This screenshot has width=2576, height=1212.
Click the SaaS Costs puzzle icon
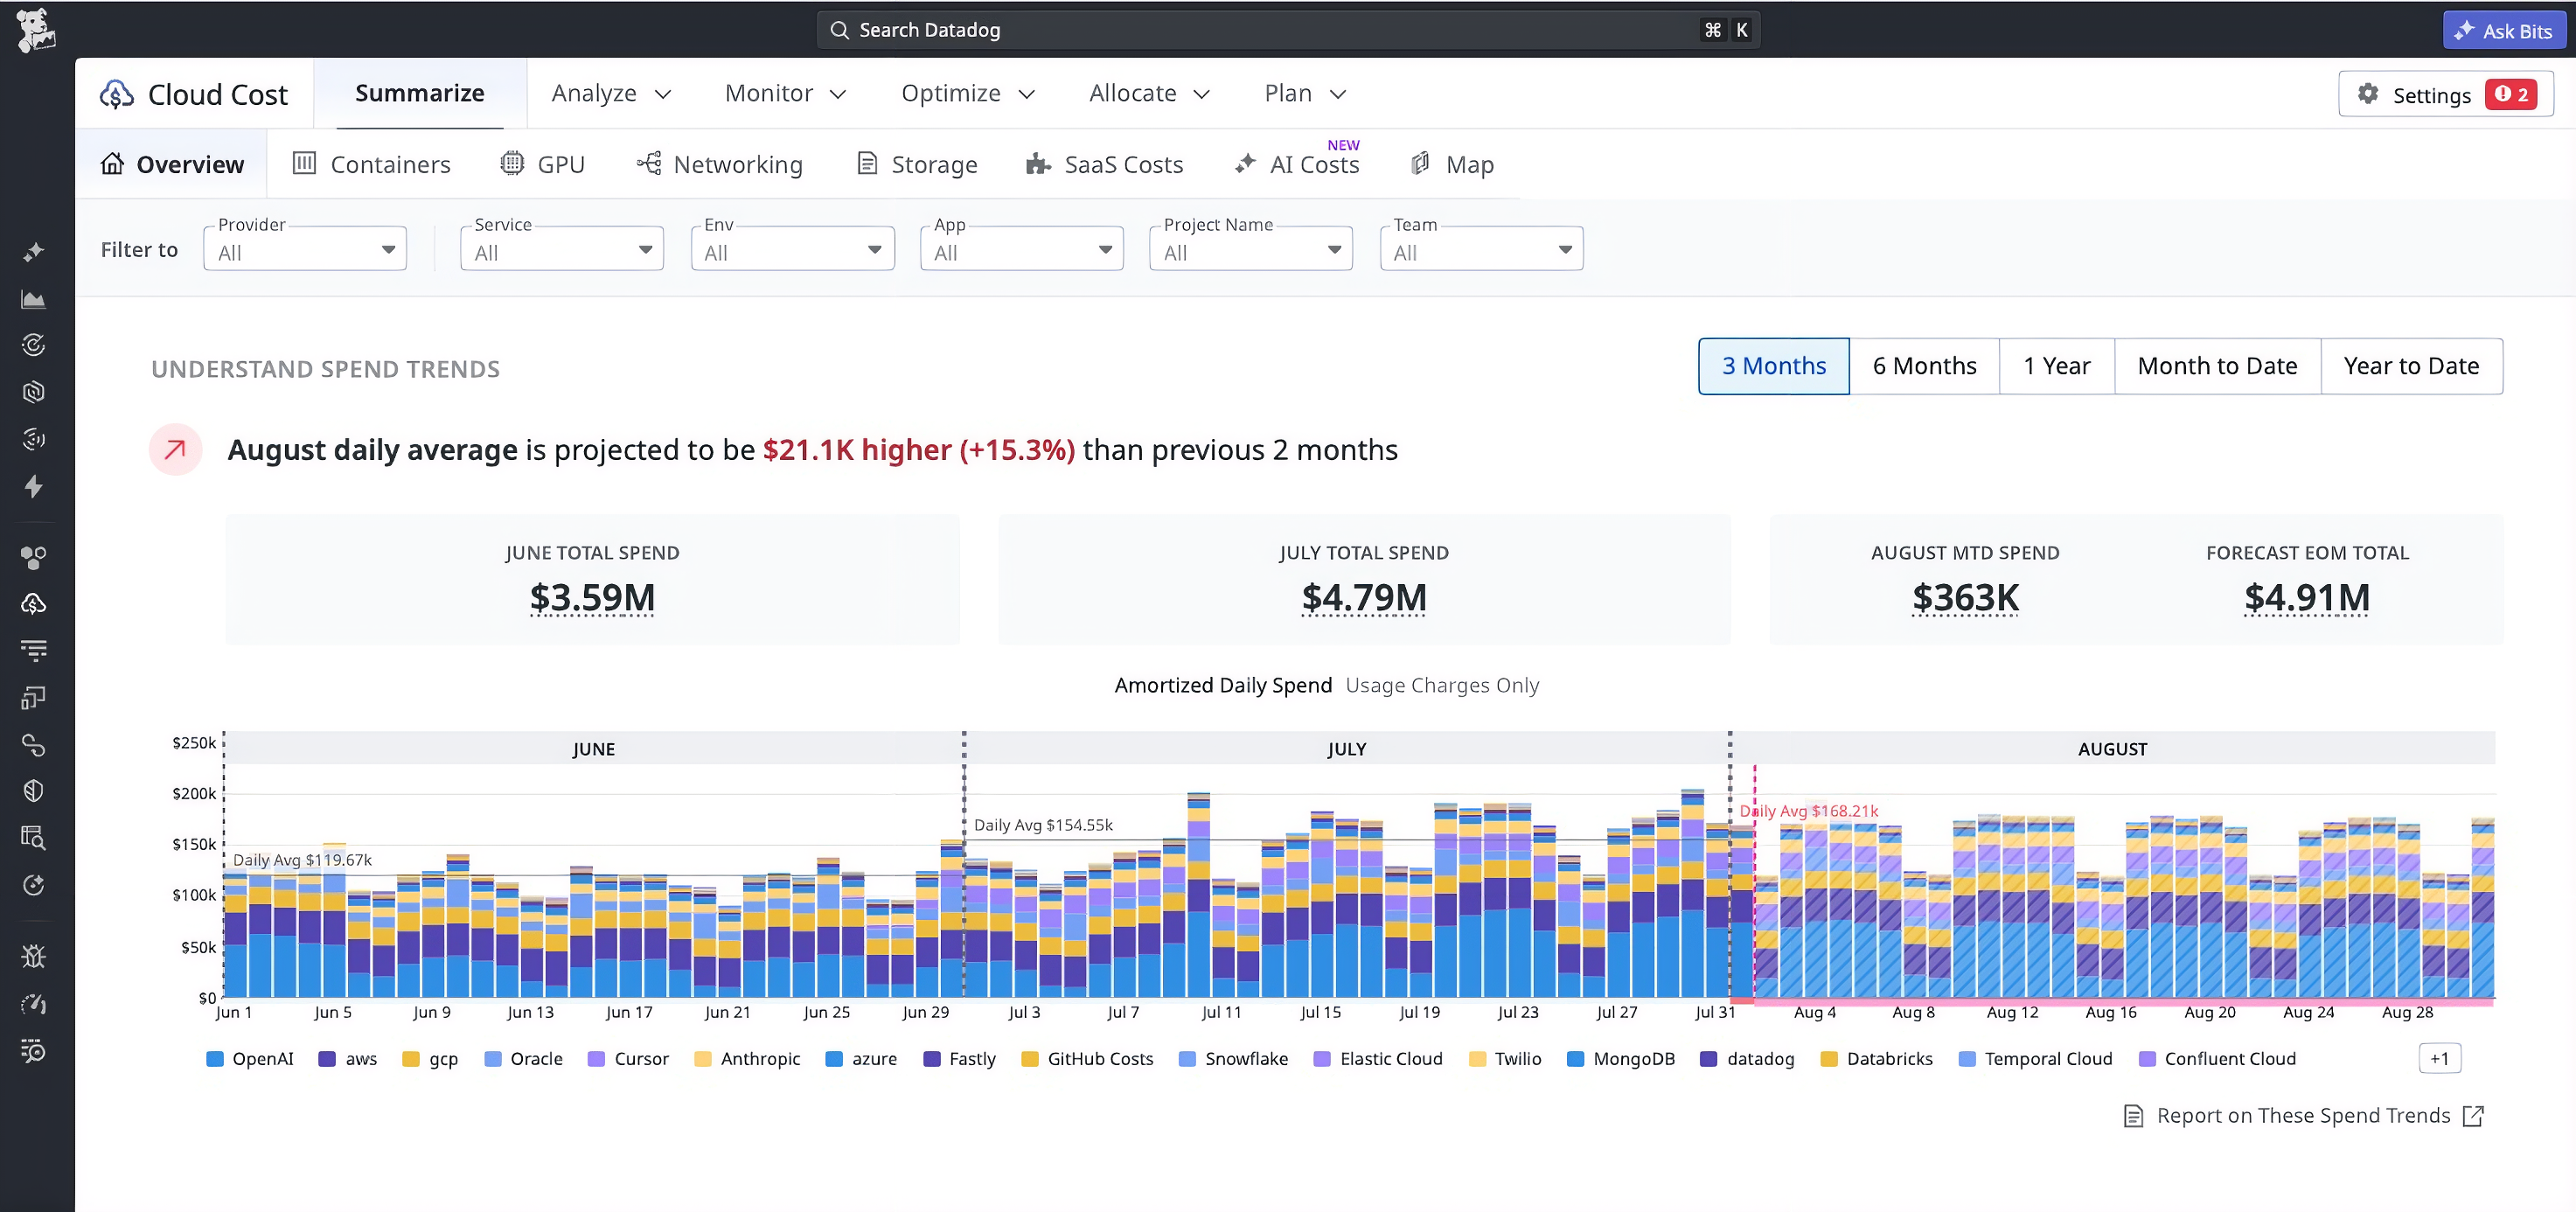[x=1038, y=163]
